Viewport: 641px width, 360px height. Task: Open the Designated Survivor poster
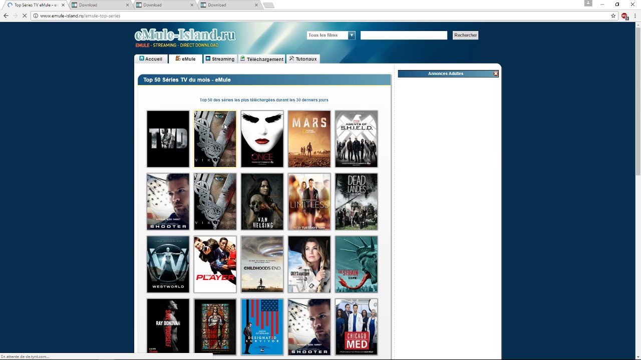262,327
